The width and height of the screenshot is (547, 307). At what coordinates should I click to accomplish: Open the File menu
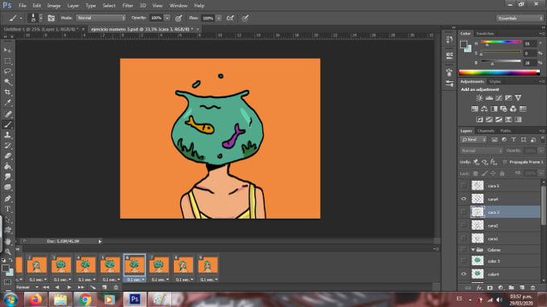[23, 6]
